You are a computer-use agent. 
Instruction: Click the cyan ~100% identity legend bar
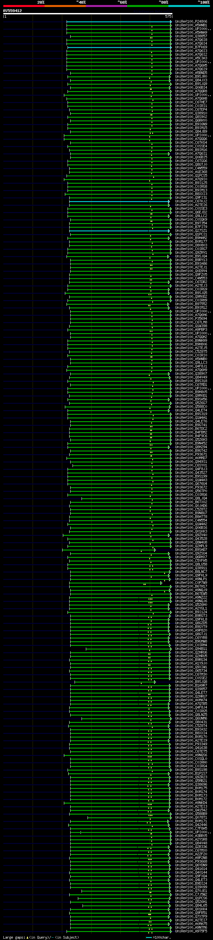[189, 6]
